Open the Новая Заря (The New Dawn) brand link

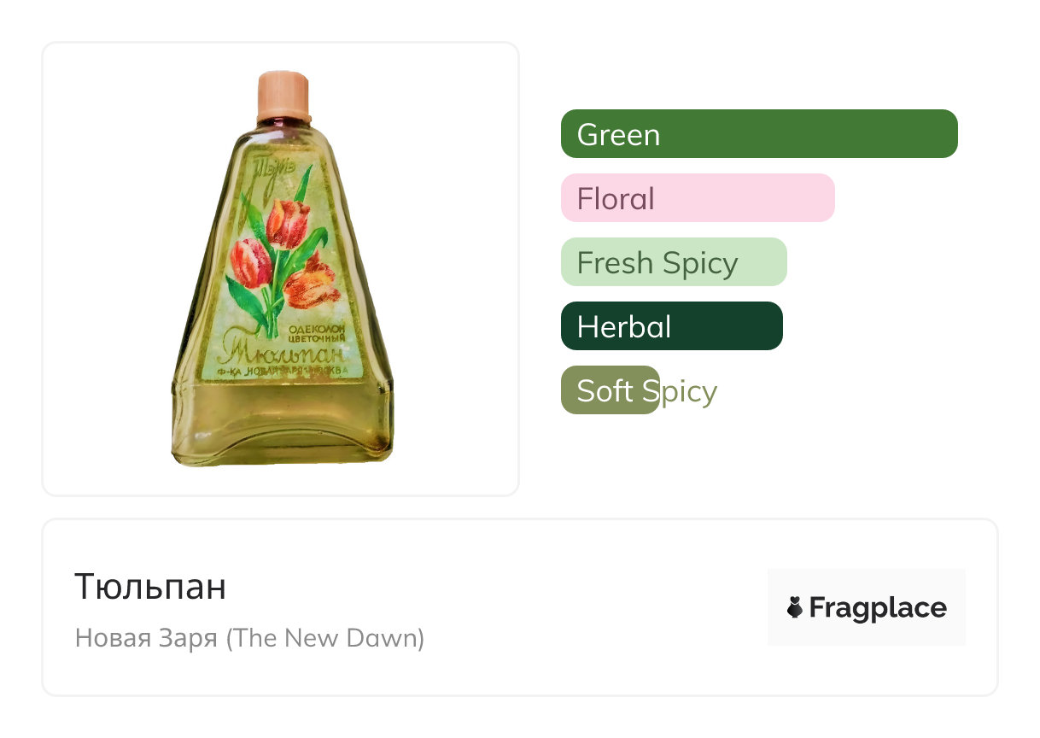pos(249,638)
